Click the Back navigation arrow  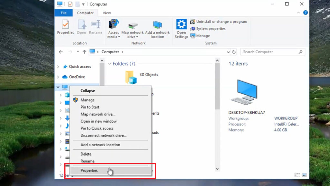[61, 52]
